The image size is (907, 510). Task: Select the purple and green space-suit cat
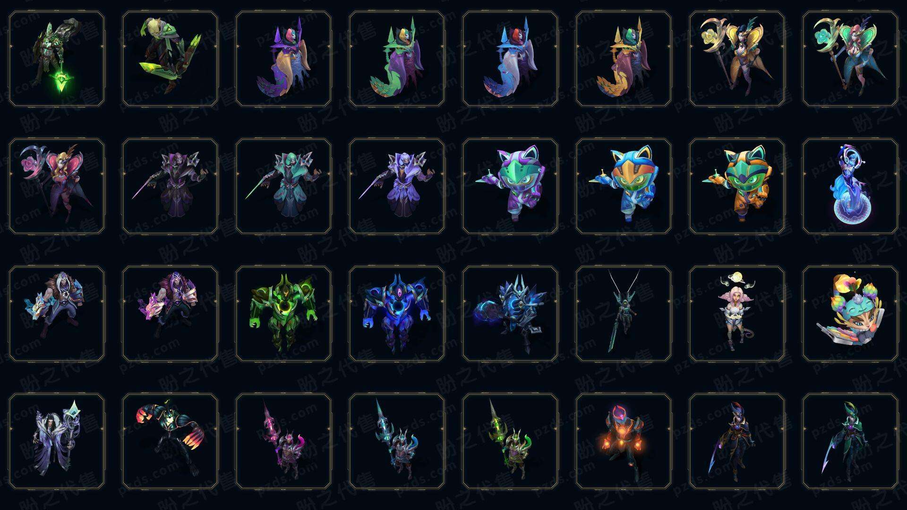pyautogui.click(x=510, y=186)
